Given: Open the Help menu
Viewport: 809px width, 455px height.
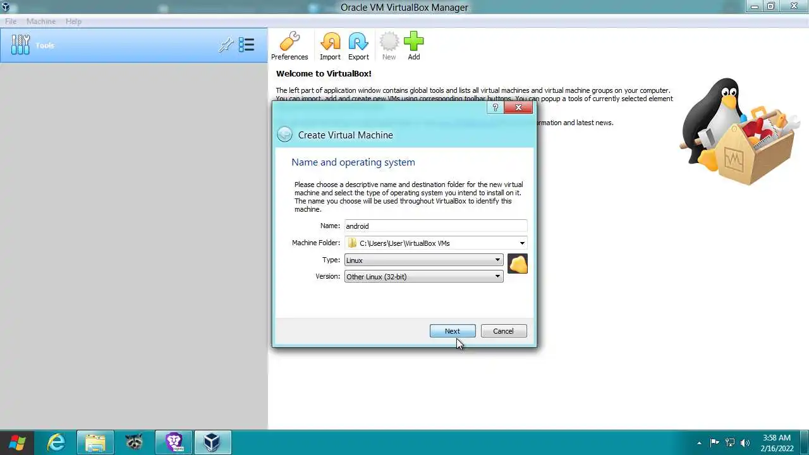Looking at the screenshot, I should click(x=73, y=21).
